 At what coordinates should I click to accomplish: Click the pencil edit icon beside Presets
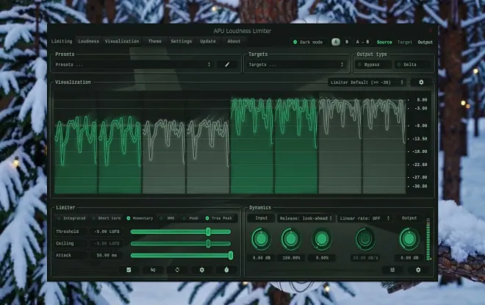(227, 65)
